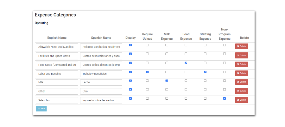
Task: Delete the Labor and Benefits category
Action: (x=242, y=73)
